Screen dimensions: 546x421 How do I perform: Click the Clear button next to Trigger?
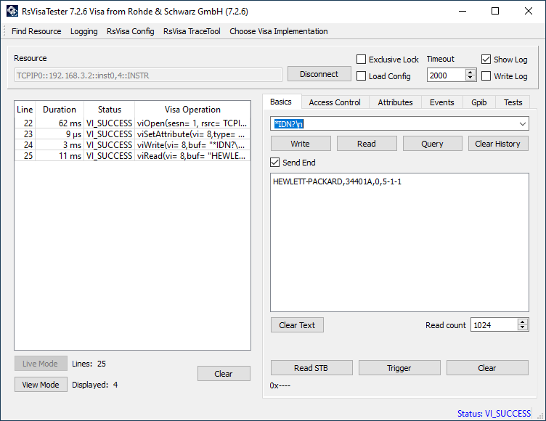click(x=487, y=368)
